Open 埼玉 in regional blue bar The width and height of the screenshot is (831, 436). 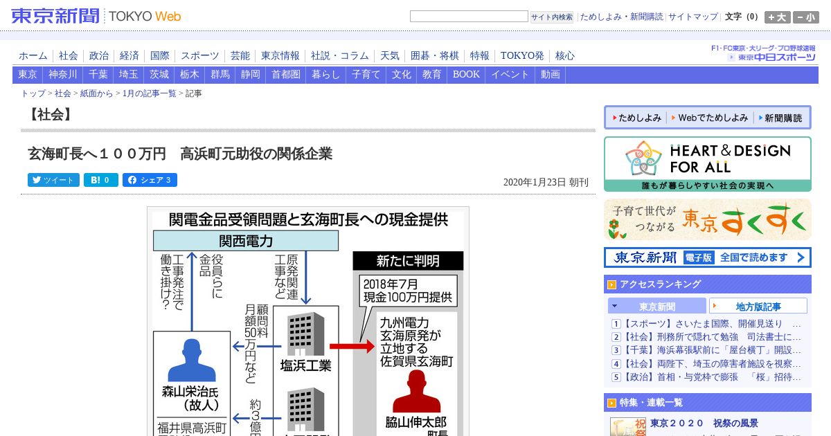[x=129, y=75]
